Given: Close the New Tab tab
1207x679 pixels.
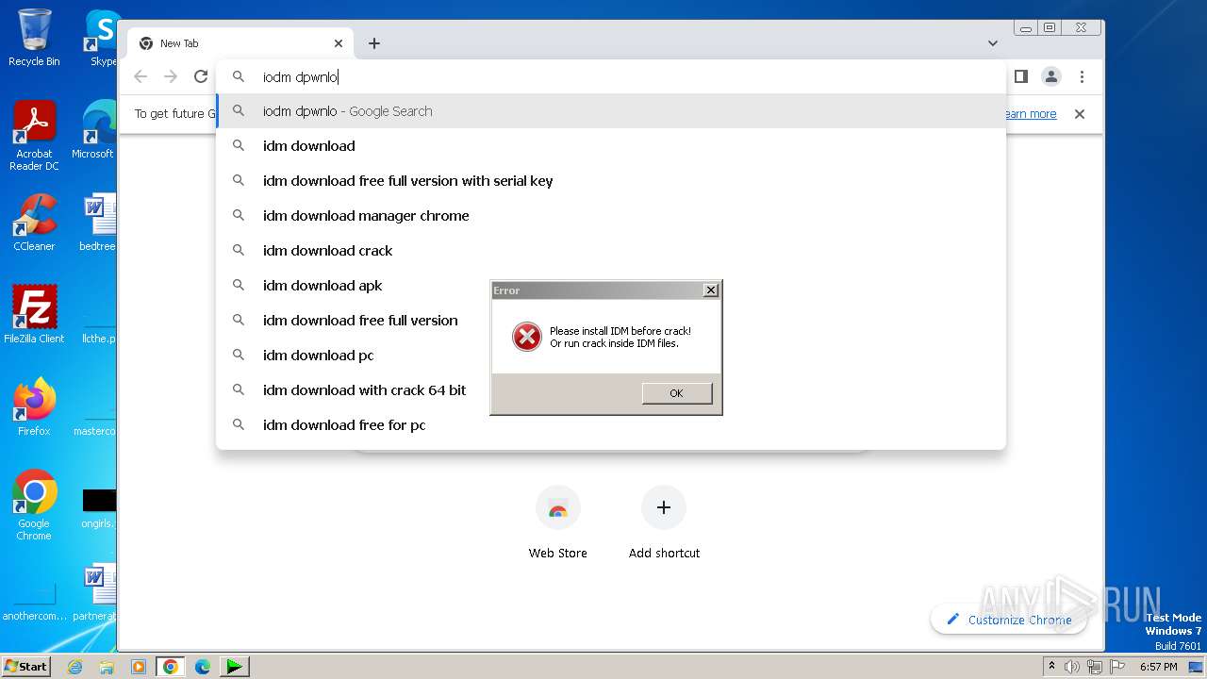Looking at the screenshot, I should click(x=339, y=43).
